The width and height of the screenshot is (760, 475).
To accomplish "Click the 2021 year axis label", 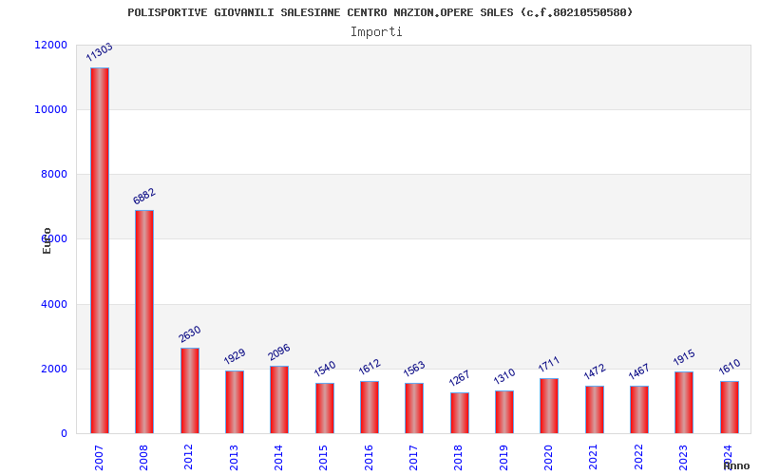I will point(593,457).
